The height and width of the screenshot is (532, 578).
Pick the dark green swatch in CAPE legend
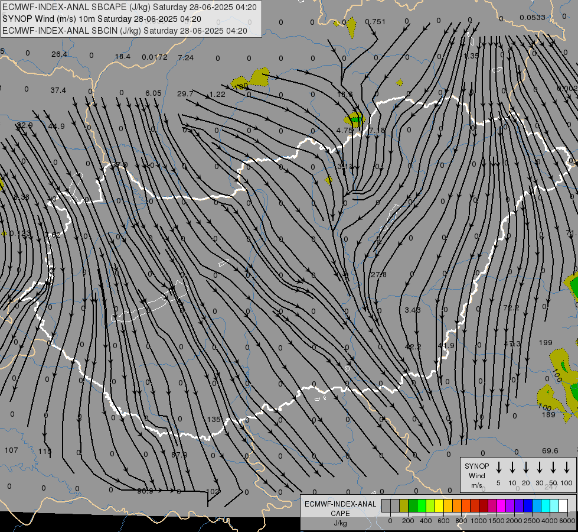point(413,506)
